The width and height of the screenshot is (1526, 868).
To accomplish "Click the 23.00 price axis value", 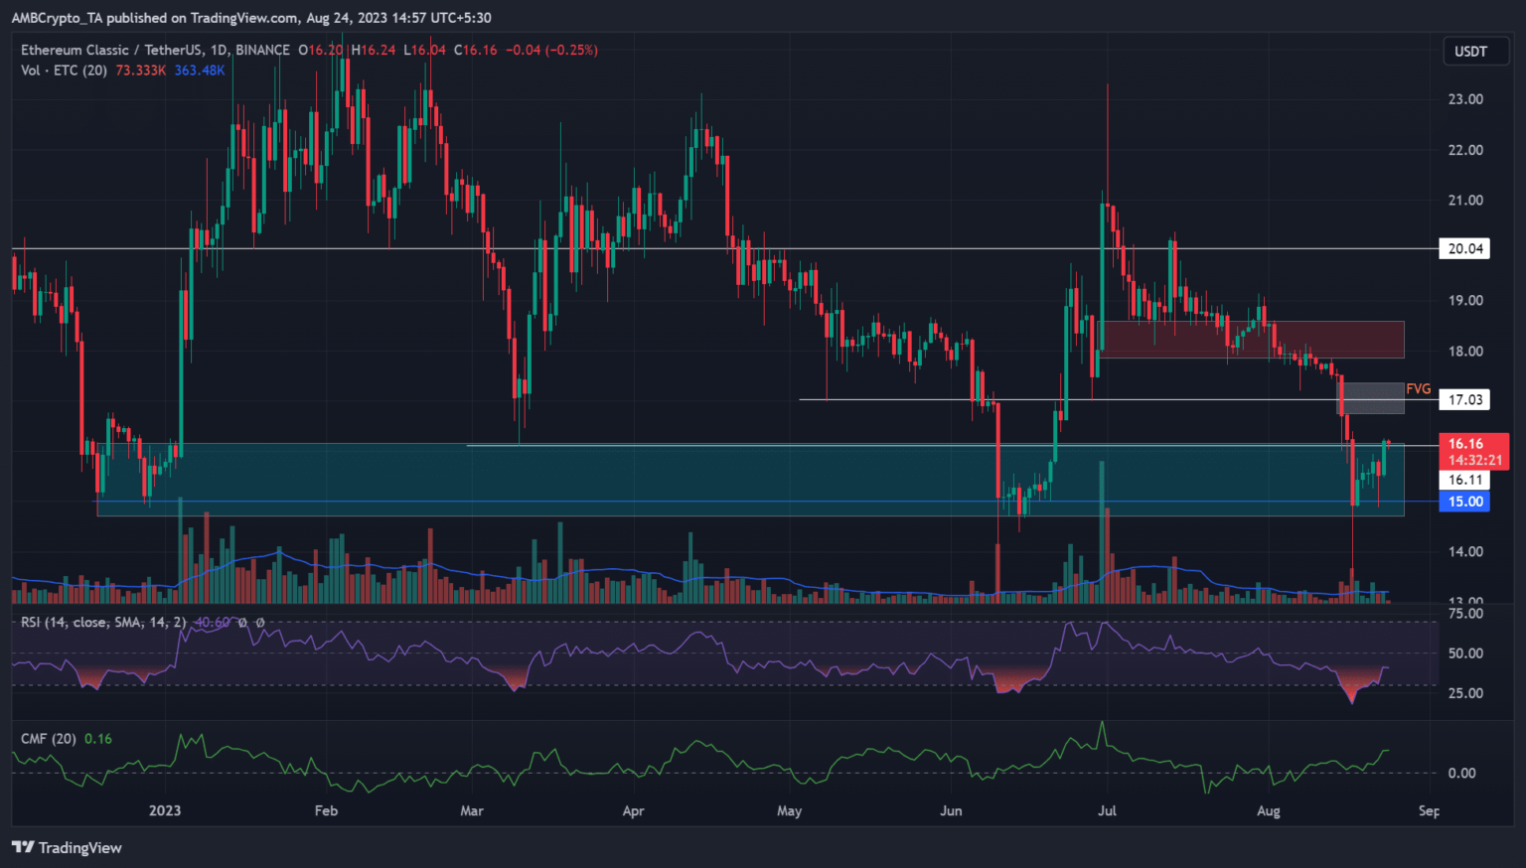I will 1464,99.
